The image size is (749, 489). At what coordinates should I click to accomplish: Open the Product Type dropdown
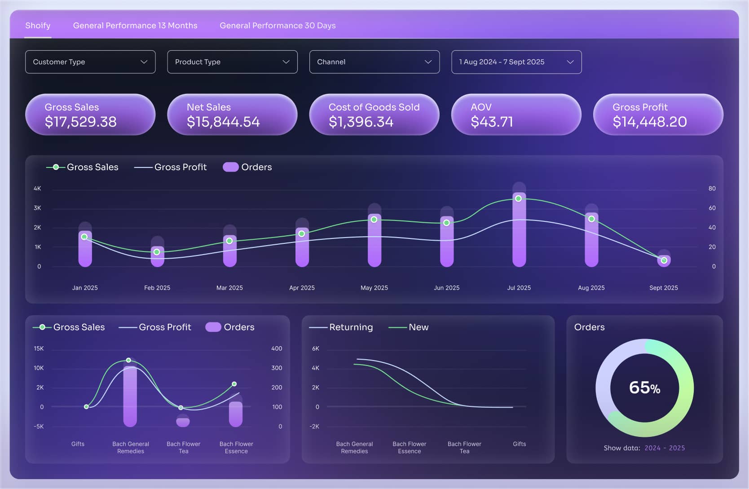[x=232, y=62]
